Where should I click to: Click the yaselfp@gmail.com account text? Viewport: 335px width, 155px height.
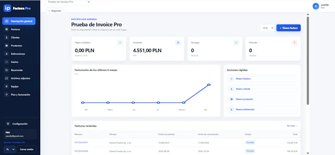(x=15, y=136)
